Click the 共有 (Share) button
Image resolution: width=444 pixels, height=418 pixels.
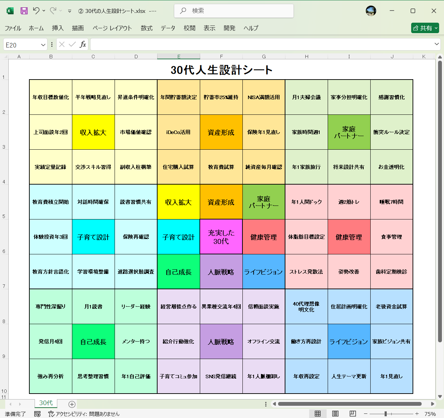point(425,28)
